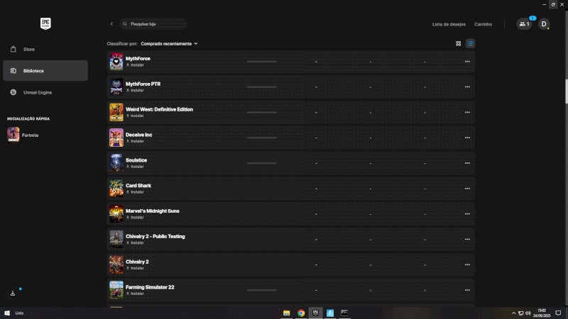Launch Fortnite from quick launch
The width and height of the screenshot is (568, 319).
tap(29, 135)
